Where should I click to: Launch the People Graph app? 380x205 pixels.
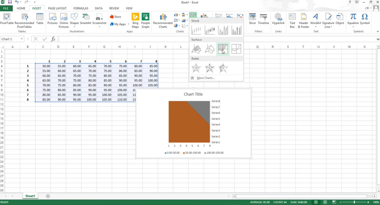click(x=146, y=21)
